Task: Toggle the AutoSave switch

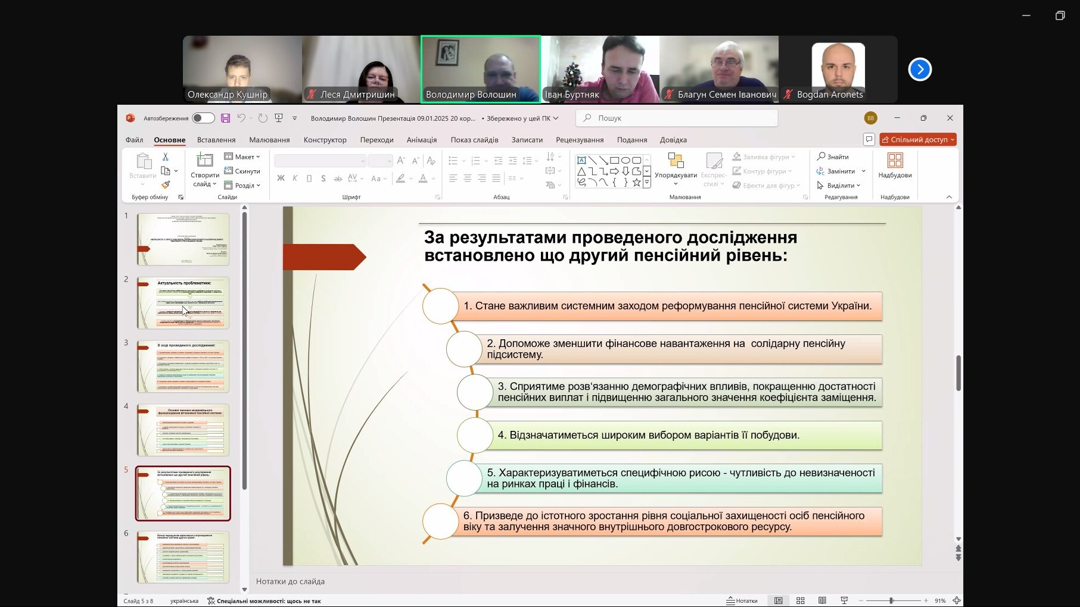Action: (203, 118)
